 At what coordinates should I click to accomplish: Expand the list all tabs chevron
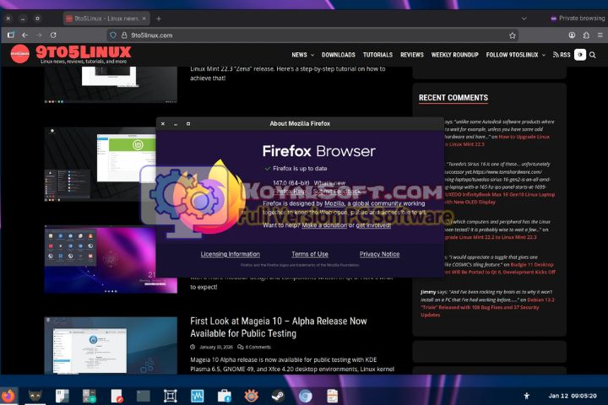click(524, 19)
